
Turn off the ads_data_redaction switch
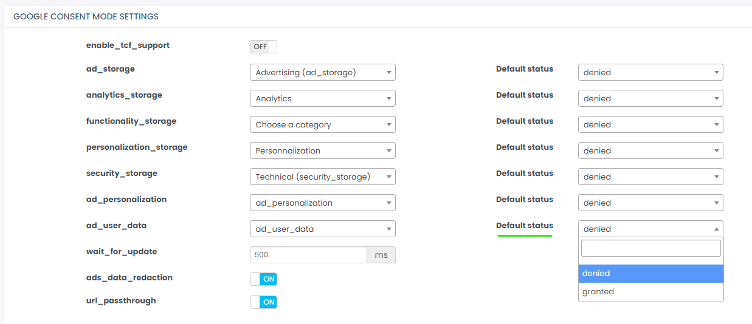coord(263,279)
